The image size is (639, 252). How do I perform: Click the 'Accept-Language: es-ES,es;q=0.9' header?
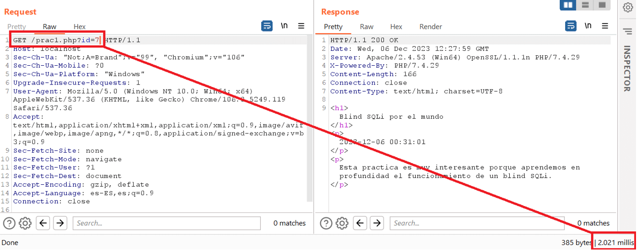click(x=83, y=193)
